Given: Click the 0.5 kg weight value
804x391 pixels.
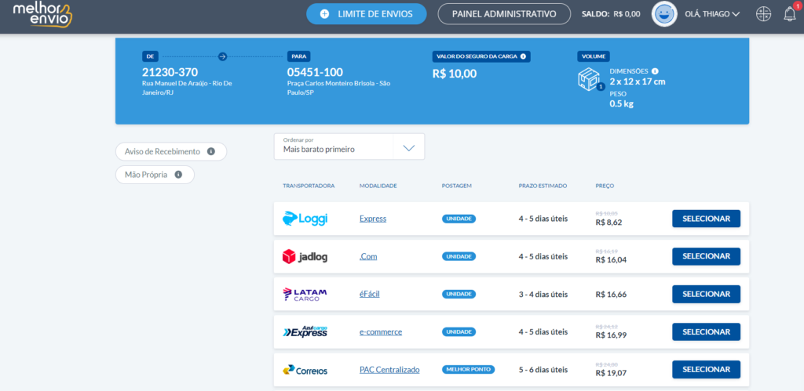Looking at the screenshot, I should [622, 104].
